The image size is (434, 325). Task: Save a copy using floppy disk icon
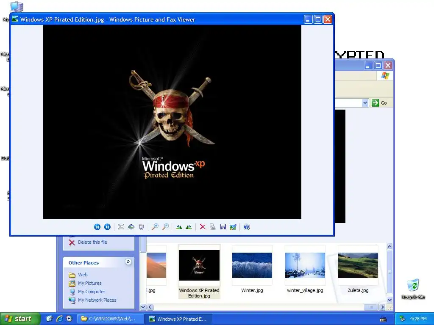click(223, 227)
